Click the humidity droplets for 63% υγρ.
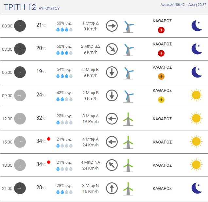Viewport: 208px width, 202px height. point(64,29)
